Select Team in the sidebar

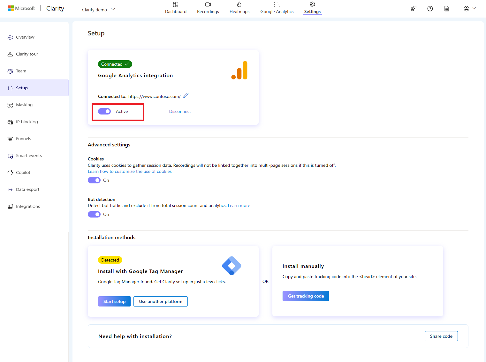tap(34, 71)
